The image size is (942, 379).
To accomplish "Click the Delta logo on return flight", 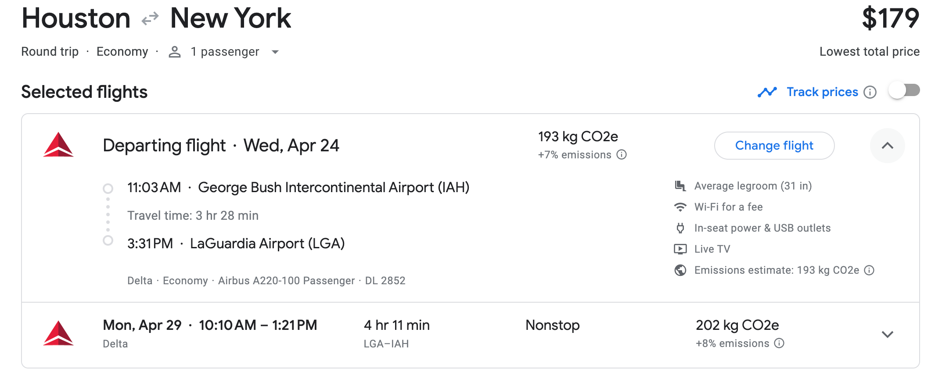I will (58, 333).
